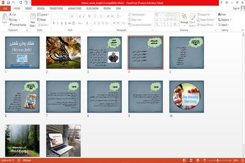Toggle Align Right
Screen dimensions: 245x163
click(x=102, y=23)
